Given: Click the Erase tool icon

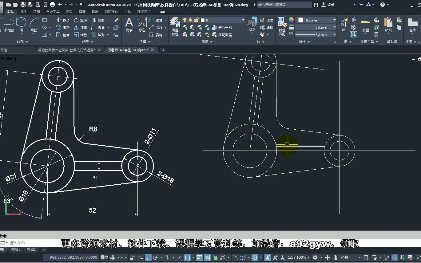Looking at the screenshot, I should [x=116, y=20].
